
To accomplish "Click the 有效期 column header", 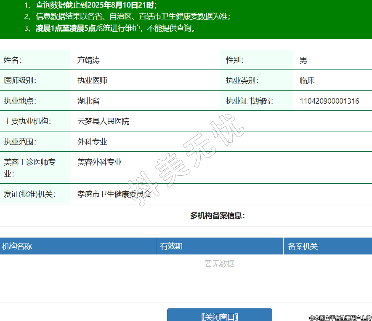I will [x=171, y=246].
